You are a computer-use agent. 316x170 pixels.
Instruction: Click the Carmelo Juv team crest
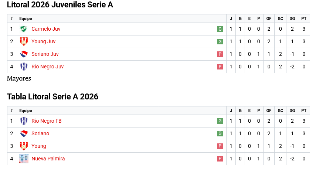pyautogui.click(x=24, y=29)
